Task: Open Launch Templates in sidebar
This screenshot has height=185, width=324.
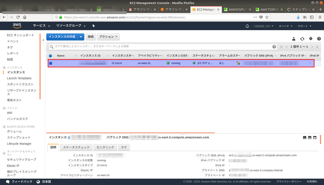Action: coord(19,78)
